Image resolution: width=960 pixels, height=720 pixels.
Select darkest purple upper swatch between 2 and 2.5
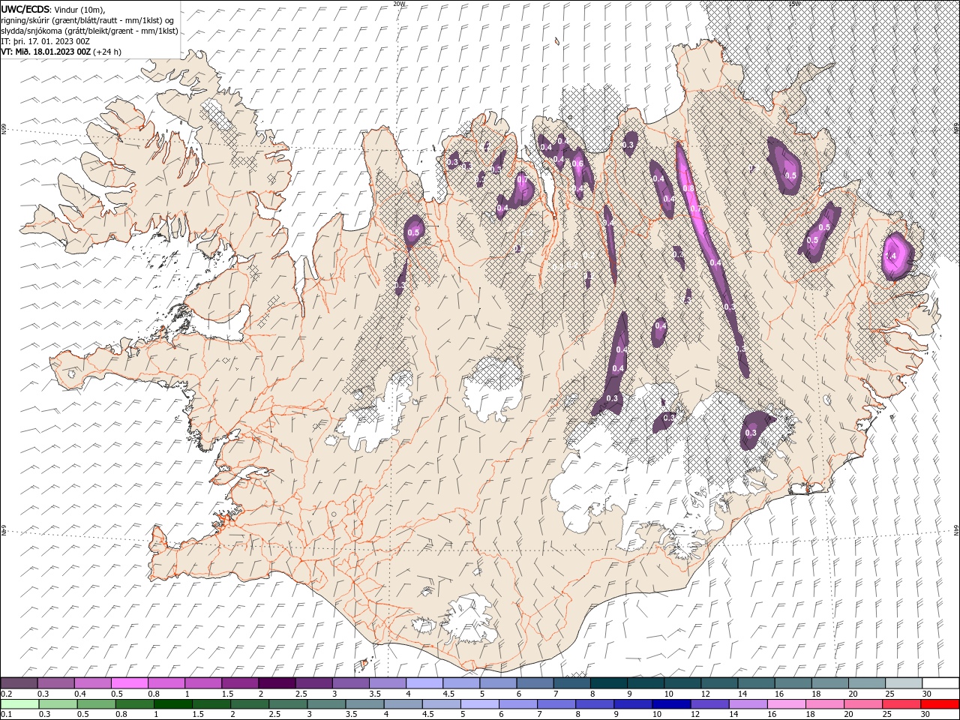pyautogui.click(x=277, y=683)
